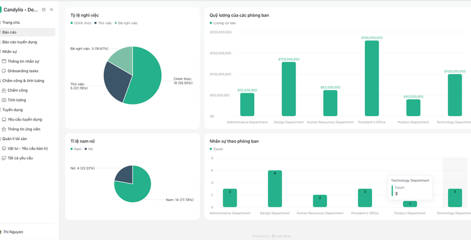Open the Báo cáo page in sidebar
The width and height of the screenshot is (471, 240).
pos(28,32)
